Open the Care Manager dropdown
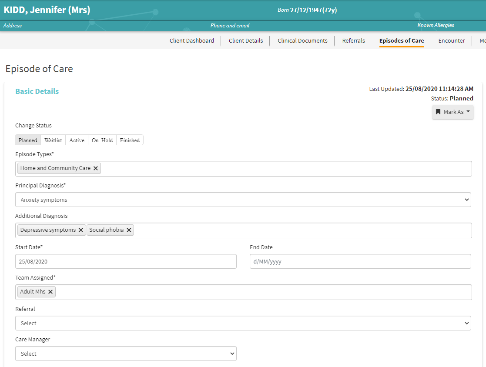The width and height of the screenshot is (486, 367). tap(126, 354)
